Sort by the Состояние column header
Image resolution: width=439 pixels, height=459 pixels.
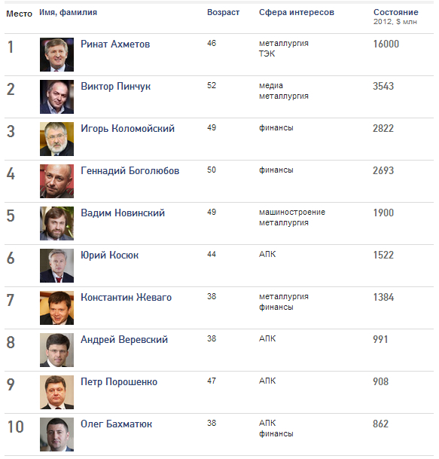point(396,12)
